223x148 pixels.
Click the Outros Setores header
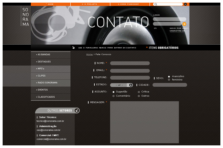[57, 110]
